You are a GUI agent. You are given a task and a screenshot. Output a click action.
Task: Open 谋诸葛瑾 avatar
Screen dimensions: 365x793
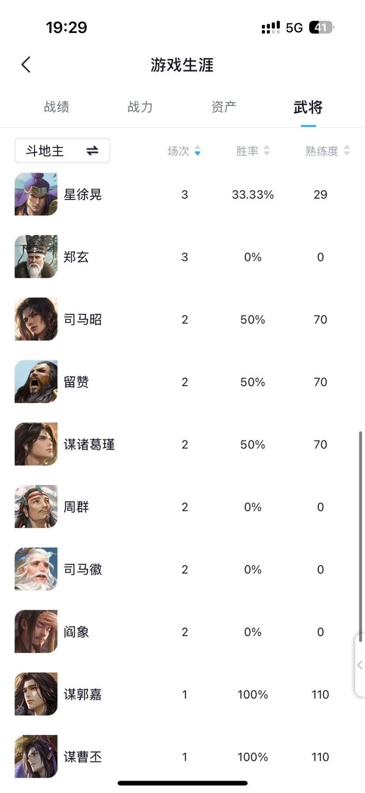36,444
